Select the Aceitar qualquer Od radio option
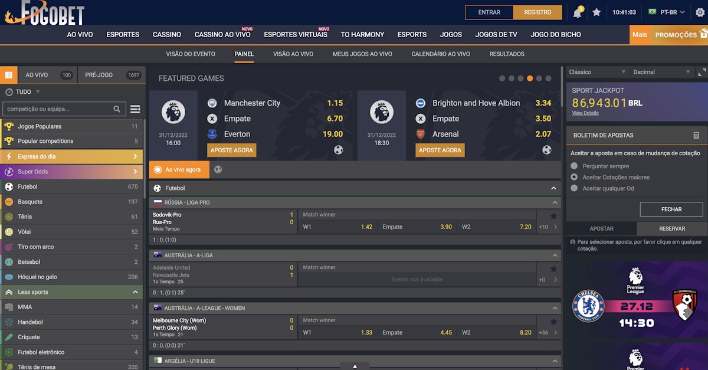Image resolution: width=708 pixels, height=370 pixels. pos(574,188)
